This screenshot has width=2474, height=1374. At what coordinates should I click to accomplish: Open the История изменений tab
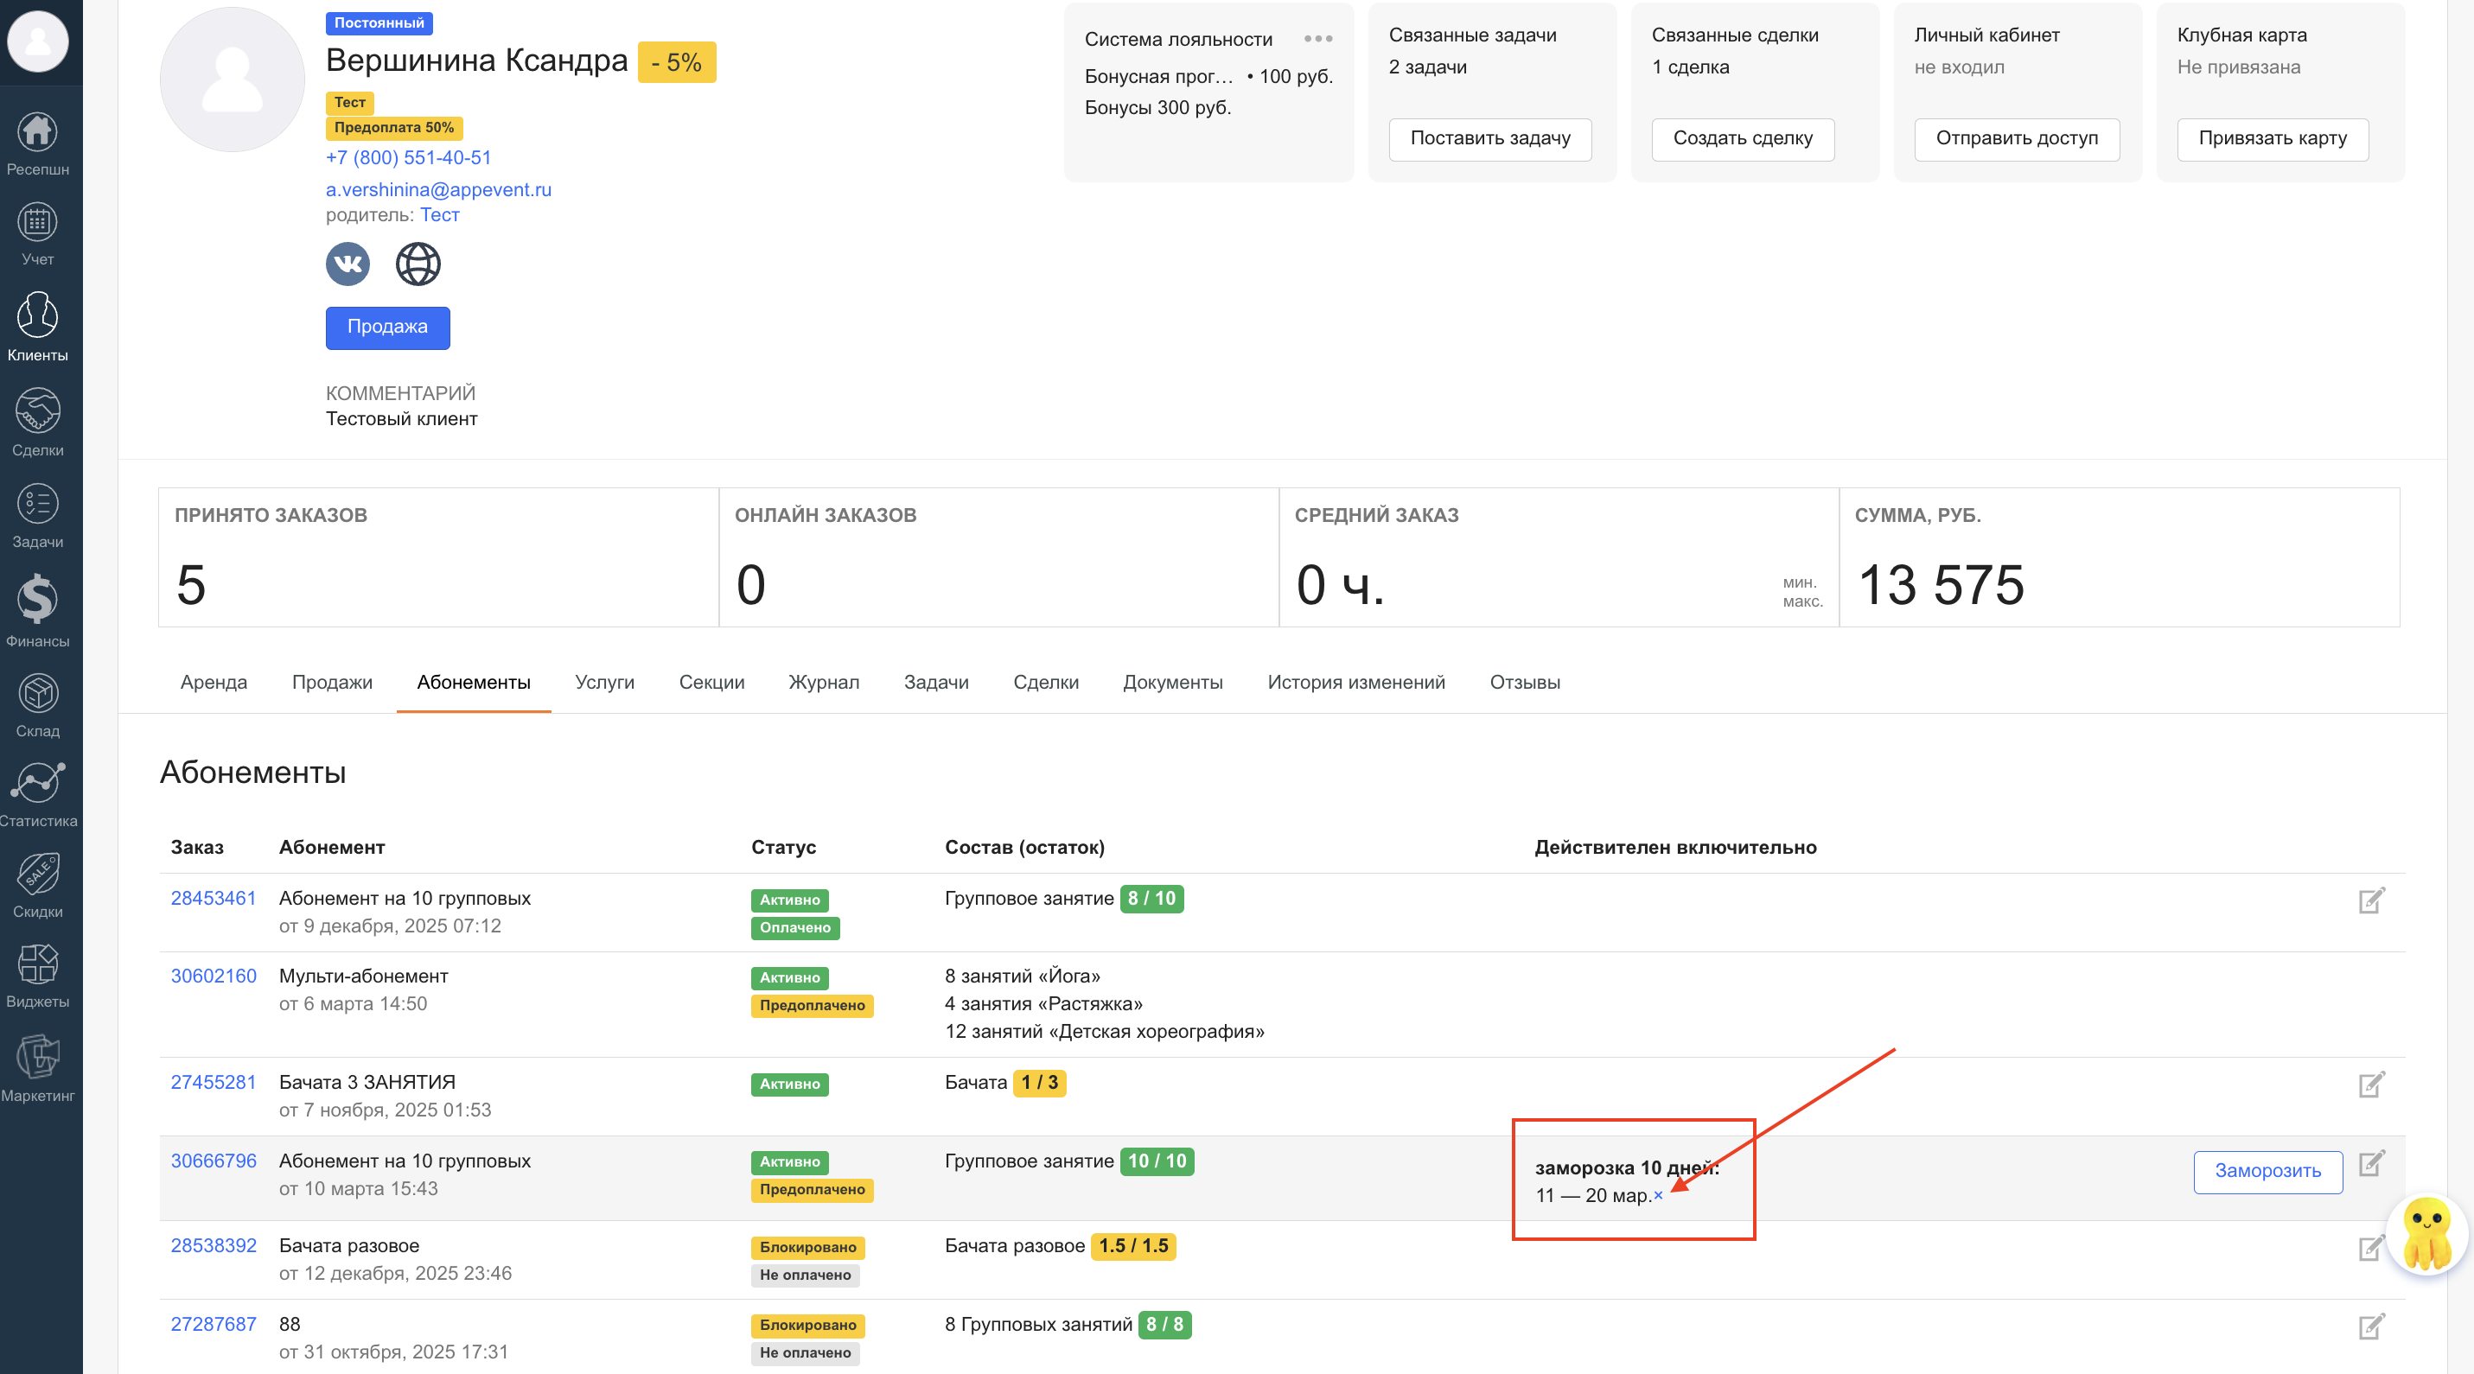(1355, 683)
